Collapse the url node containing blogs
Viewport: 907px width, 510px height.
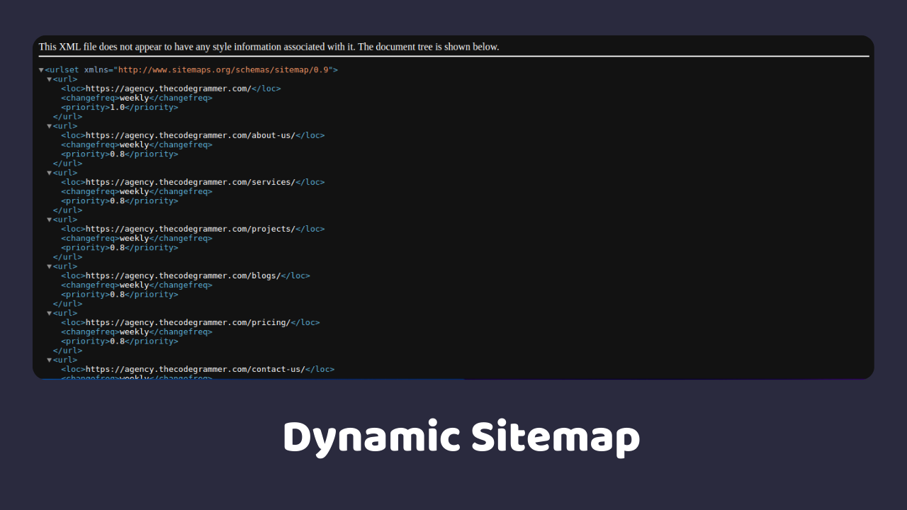[x=49, y=266]
